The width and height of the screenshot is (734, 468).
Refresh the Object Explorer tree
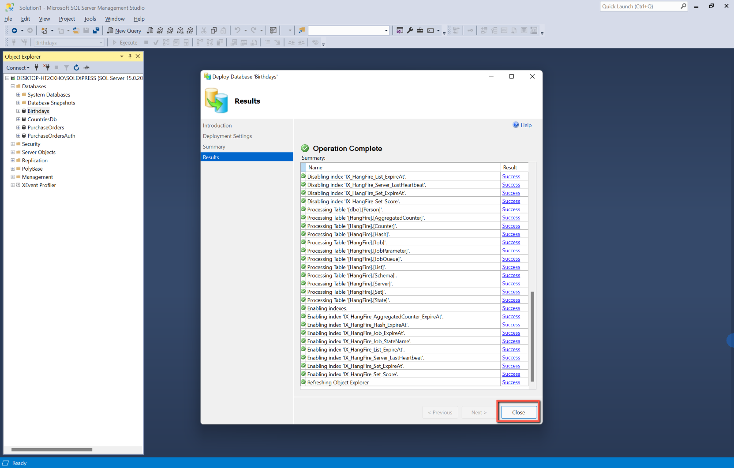point(76,67)
